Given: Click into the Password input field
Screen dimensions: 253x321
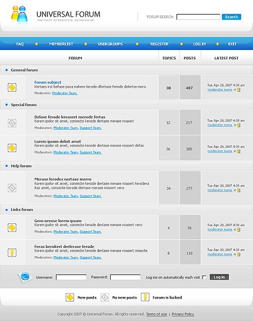Looking at the screenshot, I should [x=125, y=277].
